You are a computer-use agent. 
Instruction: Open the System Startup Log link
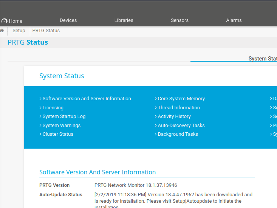pos(64,116)
